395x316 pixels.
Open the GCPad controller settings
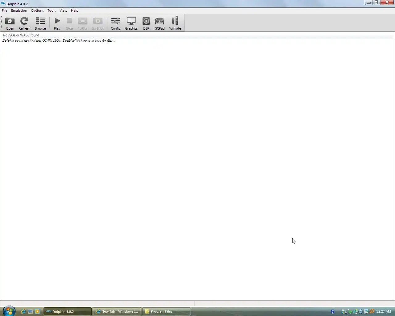[160, 23]
